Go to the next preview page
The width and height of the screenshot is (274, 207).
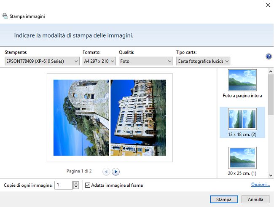[116, 172]
